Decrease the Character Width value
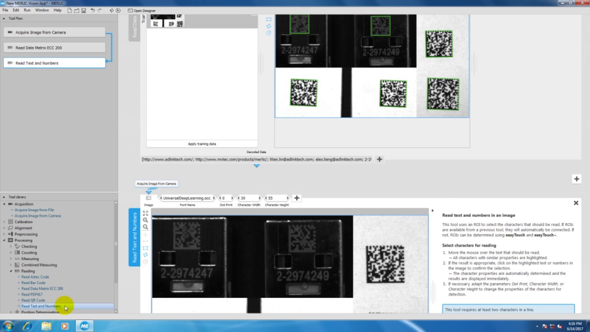This screenshot has width=590, height=332. point(239,198)
